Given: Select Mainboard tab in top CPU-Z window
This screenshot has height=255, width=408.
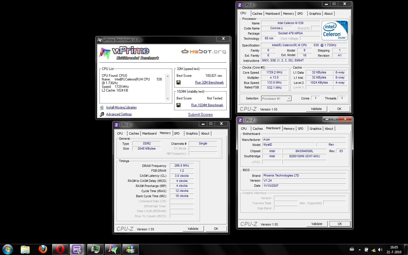Looking at the screenshot, I should coord(273,14).
